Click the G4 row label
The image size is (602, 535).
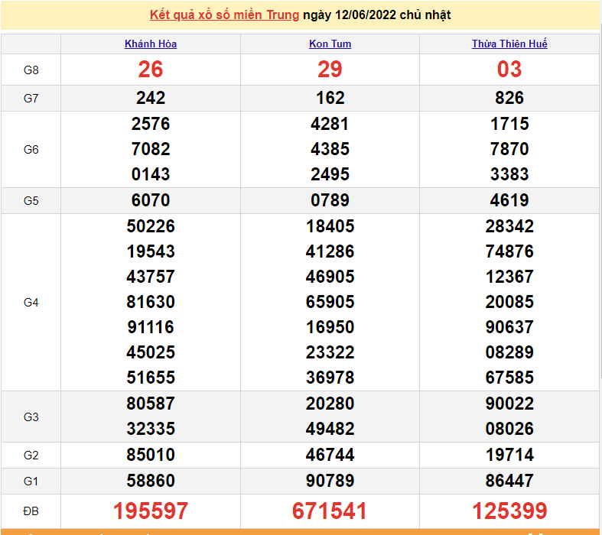pyautogui.click(x=31, y=303)
